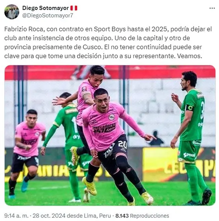This screenshot has width=219, height=221.
Task: Click the 28 oct. 2024 date
Action: (49, 216)
